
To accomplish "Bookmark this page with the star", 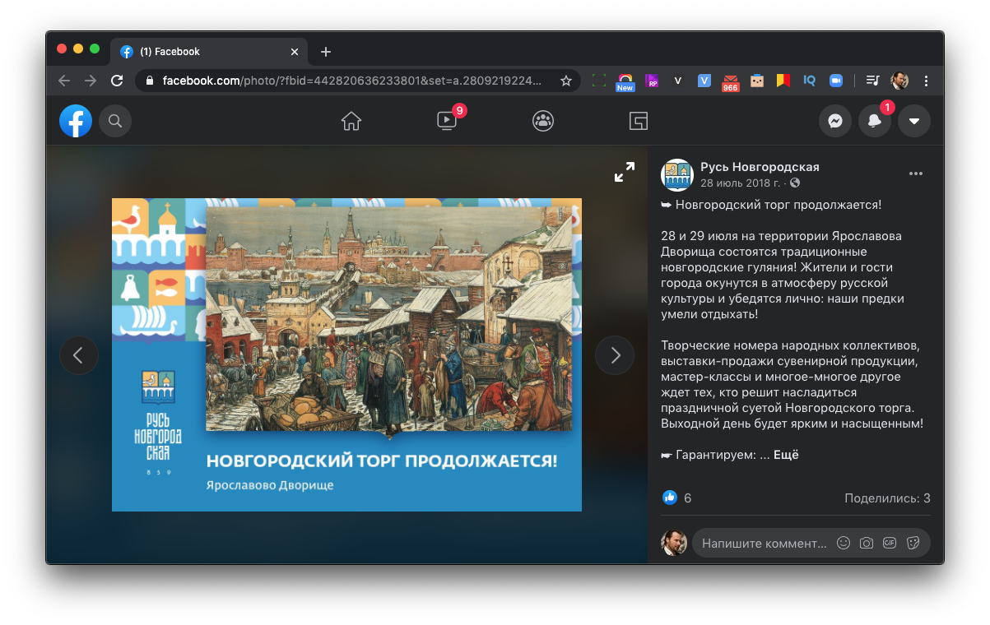I will 566,81.
